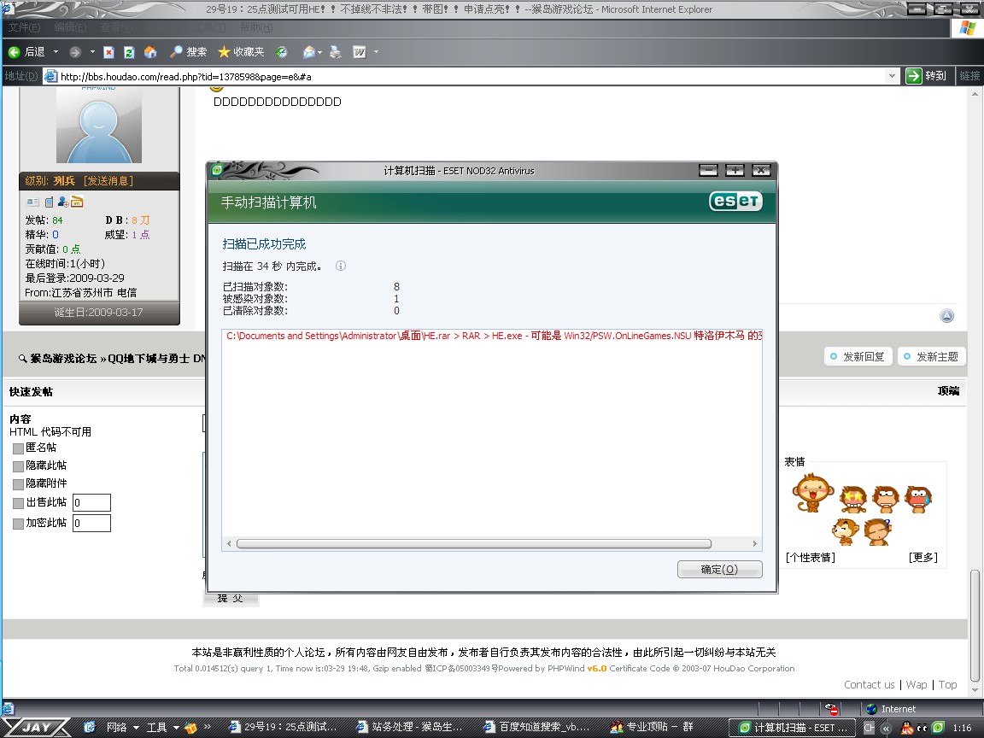The image size is (984, 738).
Task: Click the add-friend icon under the 列兵 rank bar
Action: 63,202
